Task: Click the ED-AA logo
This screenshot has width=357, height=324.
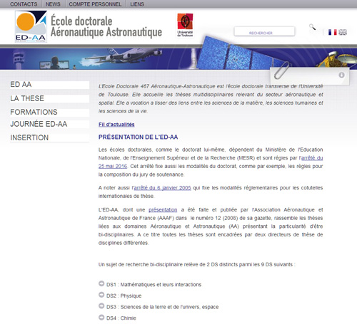Action: pos(31,26)
